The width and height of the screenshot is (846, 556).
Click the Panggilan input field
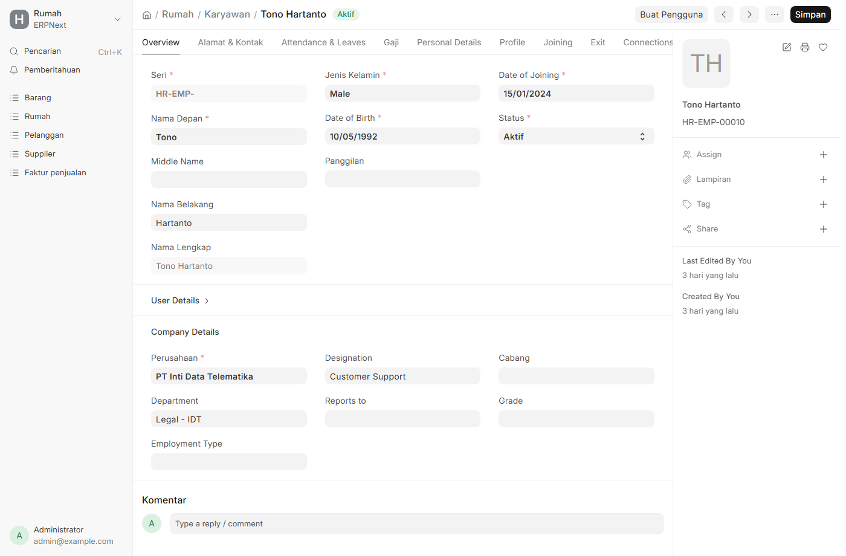click(402, 179)
